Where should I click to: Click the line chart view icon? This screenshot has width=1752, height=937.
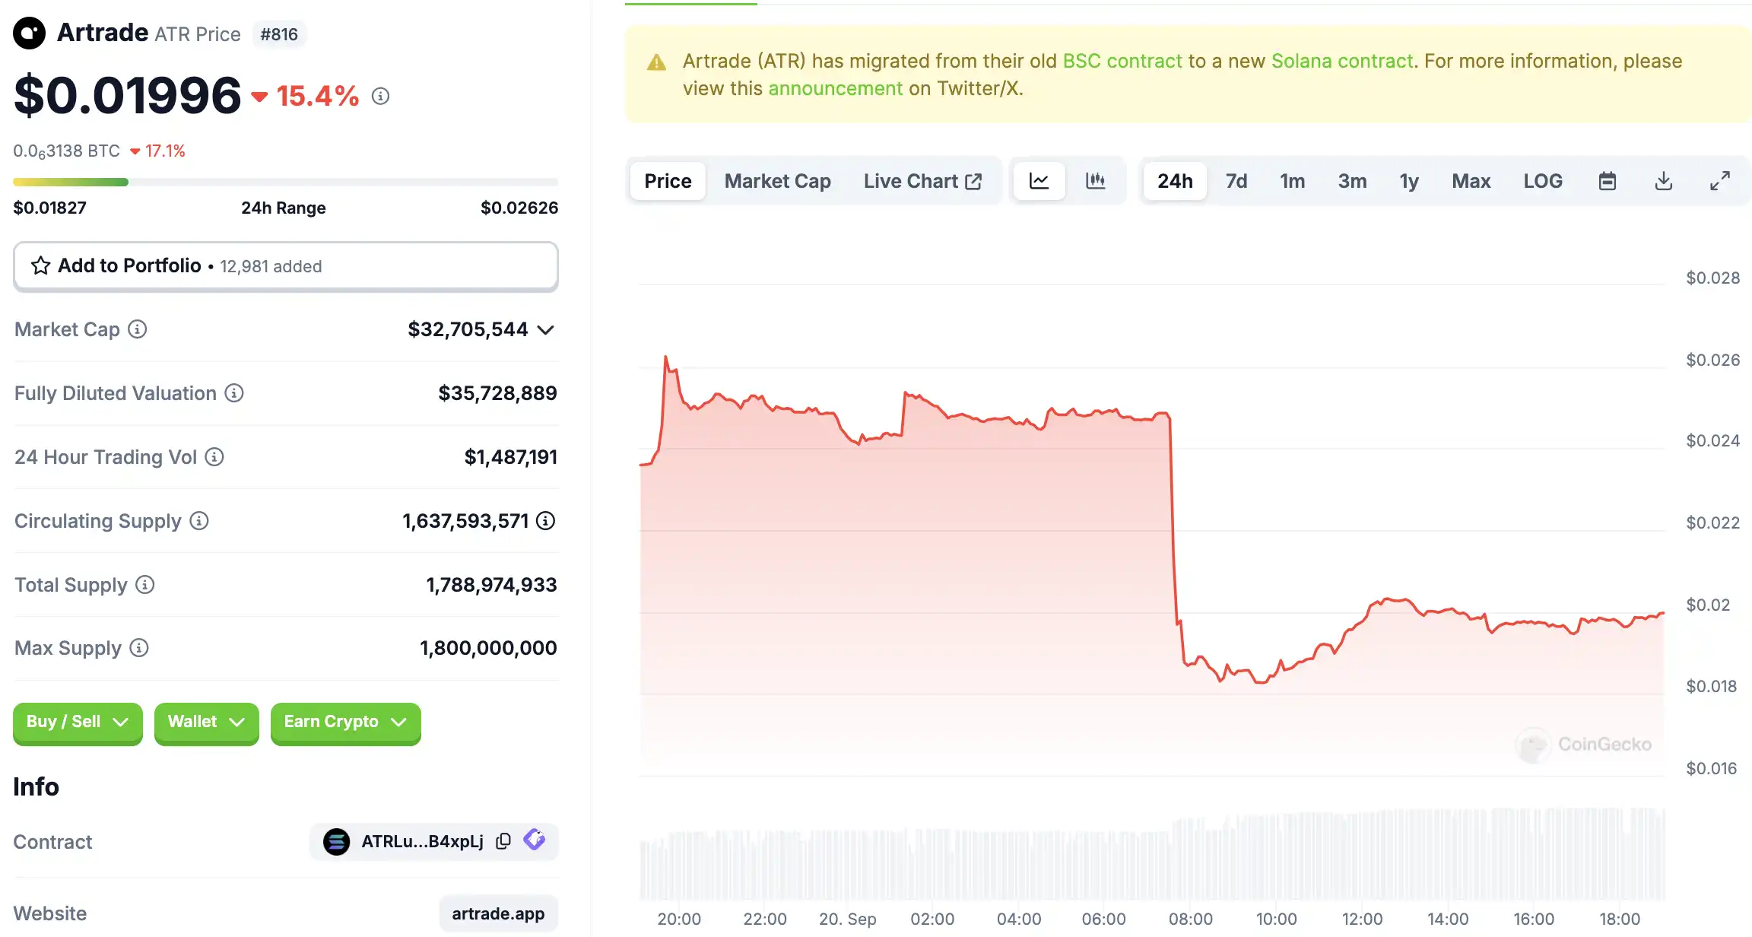[x=1039, y=181]
